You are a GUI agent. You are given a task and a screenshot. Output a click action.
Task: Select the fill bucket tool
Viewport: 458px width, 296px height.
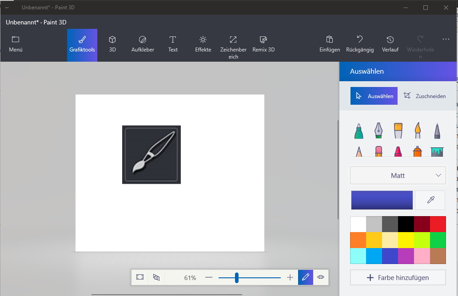437,152
